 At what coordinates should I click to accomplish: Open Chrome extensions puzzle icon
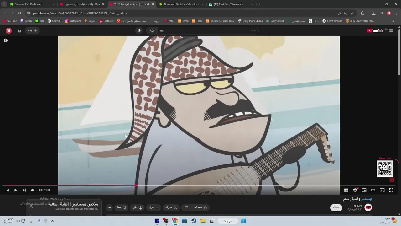[x=363, y=13]
